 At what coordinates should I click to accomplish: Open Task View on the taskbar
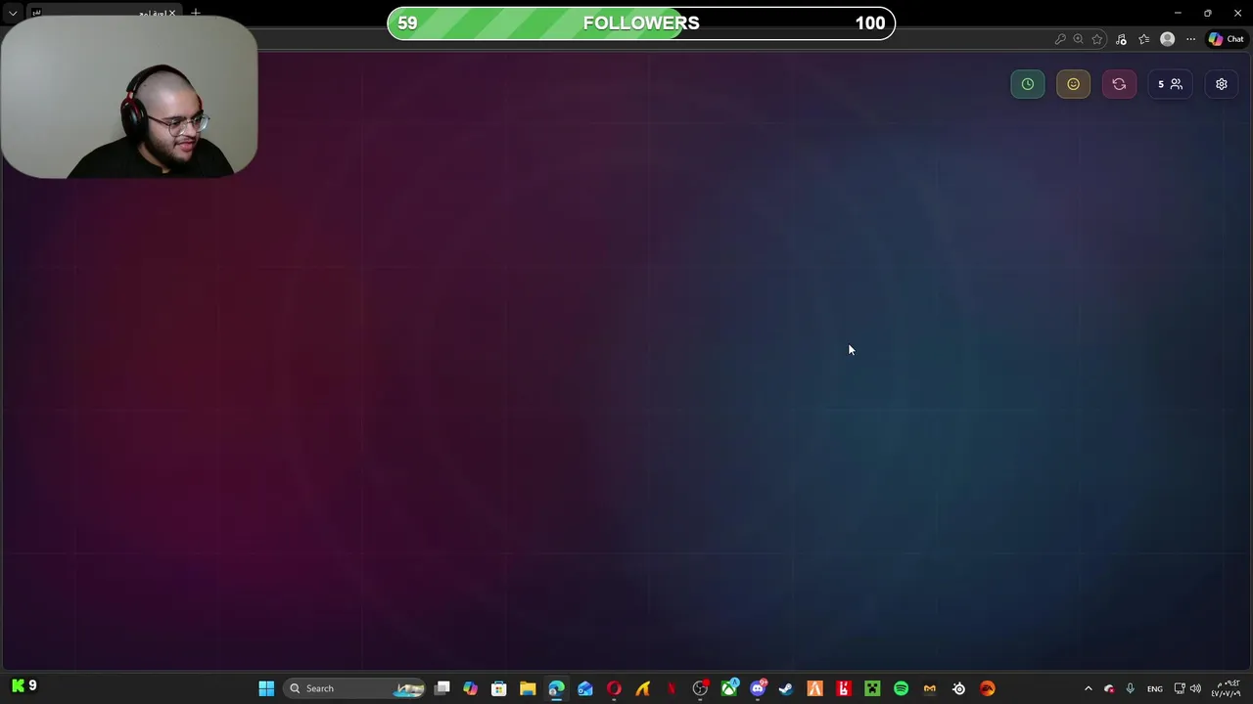(442, 688)
